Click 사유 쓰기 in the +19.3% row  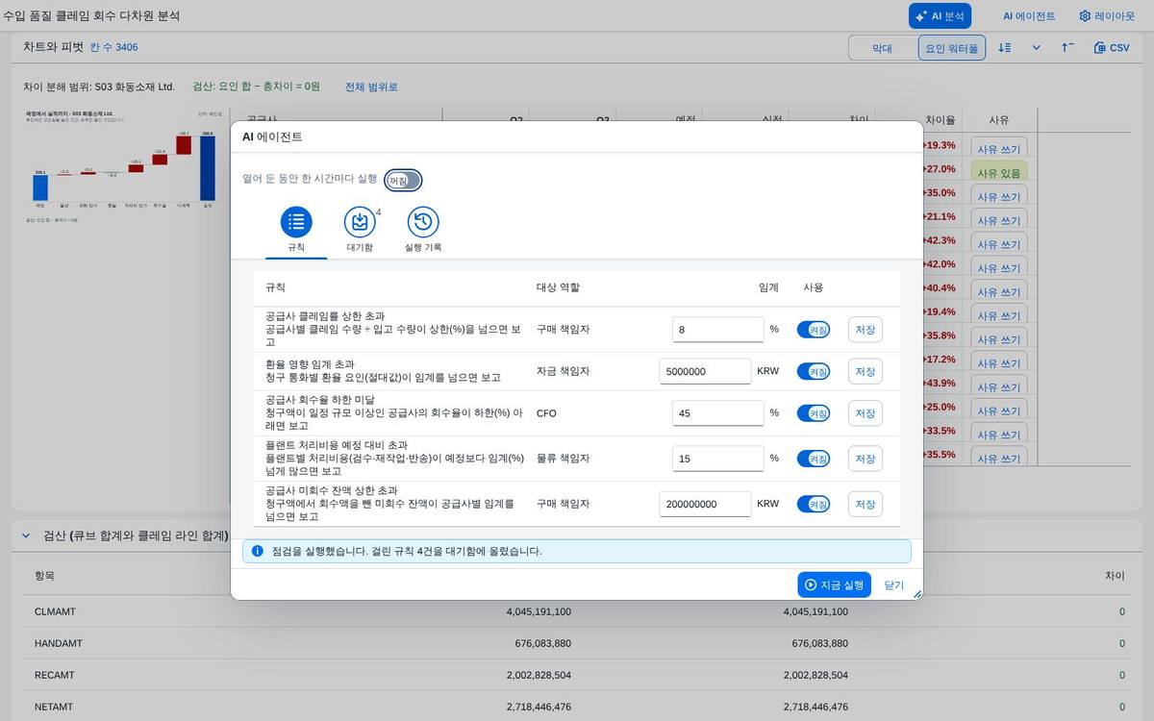(x=999, y=149)
